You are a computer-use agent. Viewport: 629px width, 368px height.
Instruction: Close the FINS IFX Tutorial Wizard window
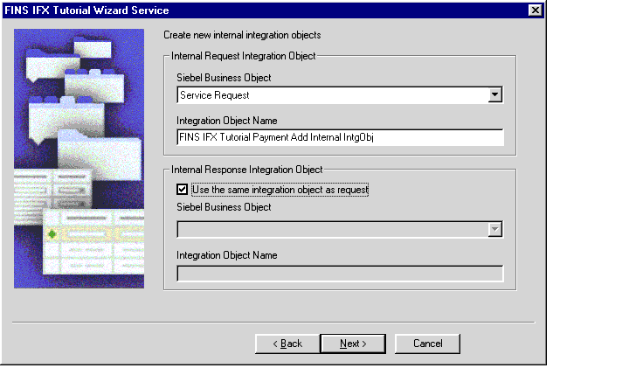[x=536, y=10]
